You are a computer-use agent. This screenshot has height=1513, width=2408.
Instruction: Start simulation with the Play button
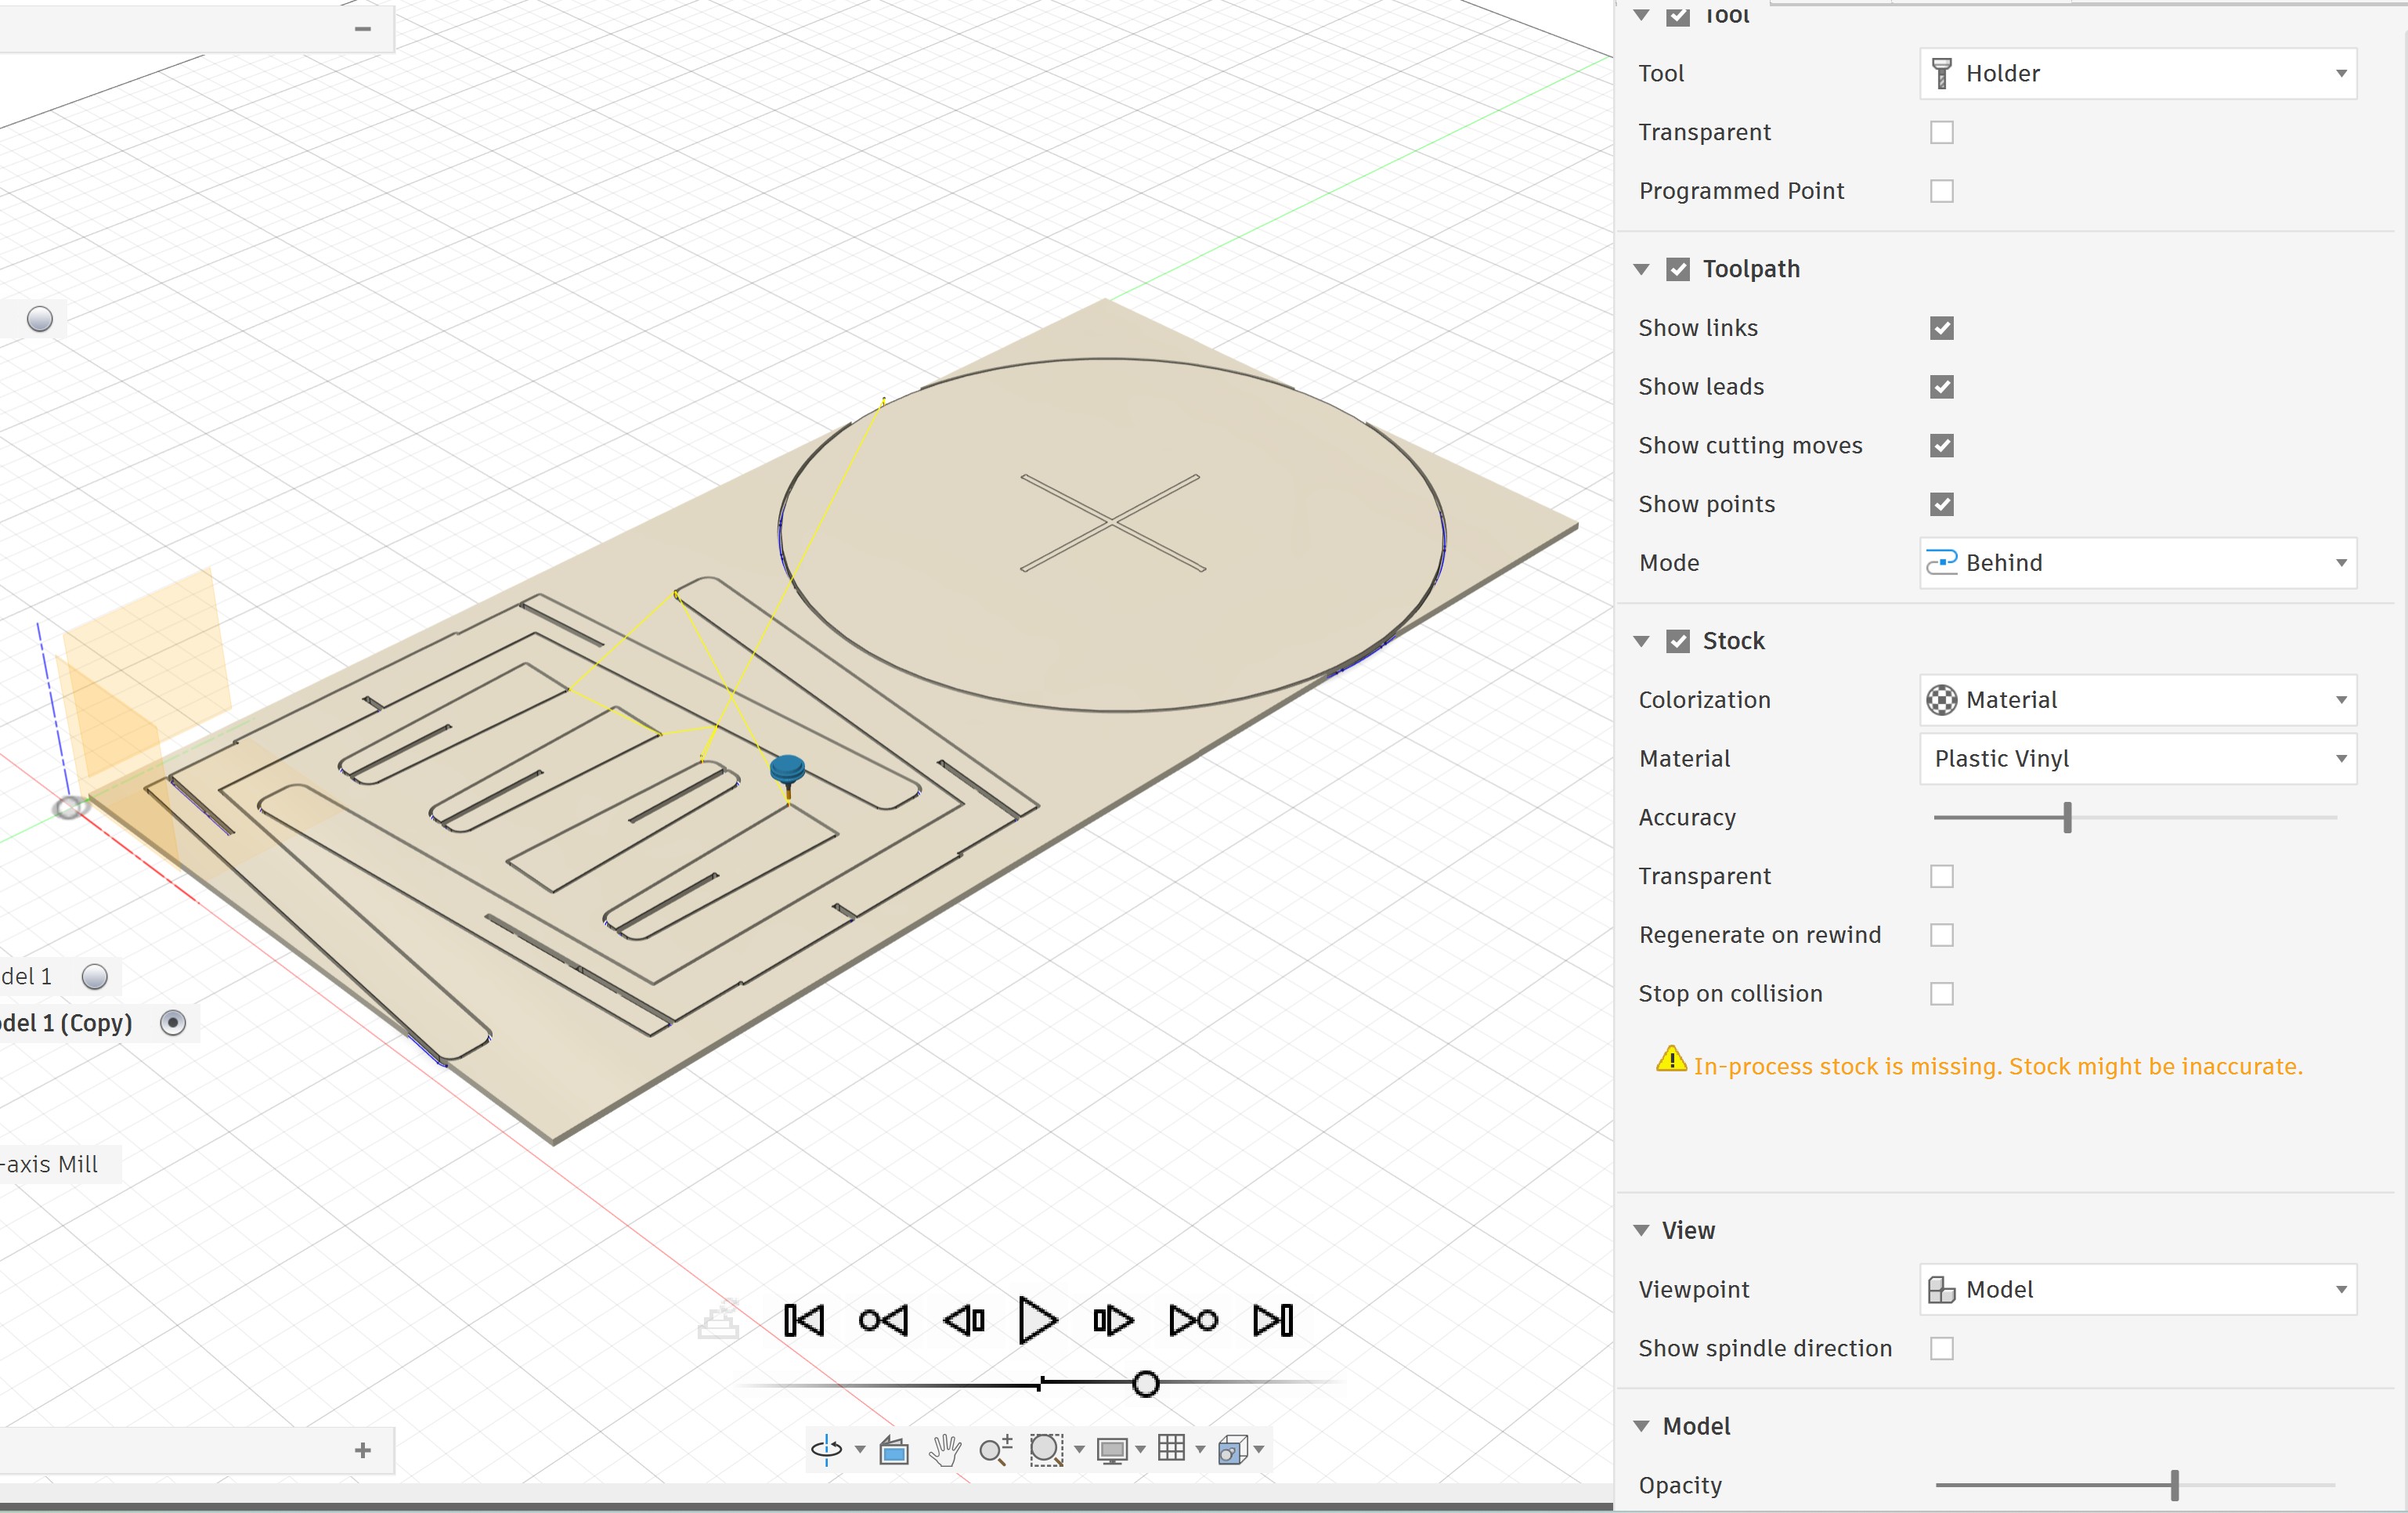1037,1320
